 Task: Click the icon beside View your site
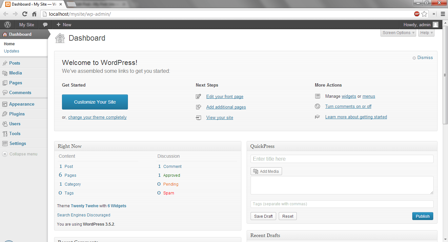coord(198,117)
